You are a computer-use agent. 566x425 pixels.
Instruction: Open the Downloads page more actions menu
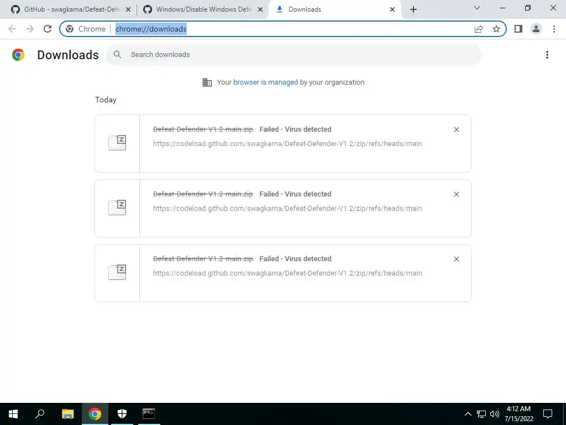tap(547, 55)
